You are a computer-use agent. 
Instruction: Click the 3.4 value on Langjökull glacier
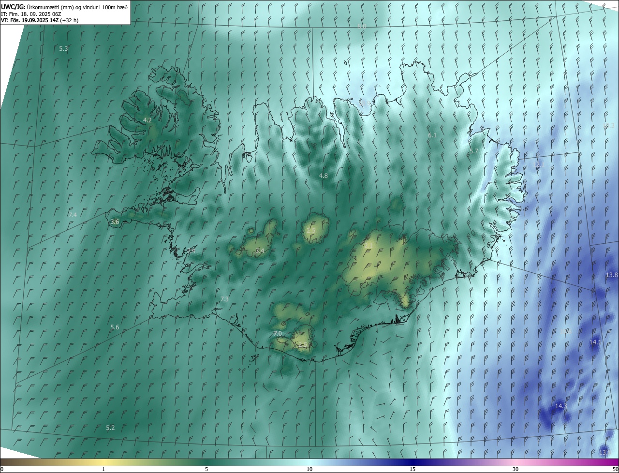[x=260, y=251]
